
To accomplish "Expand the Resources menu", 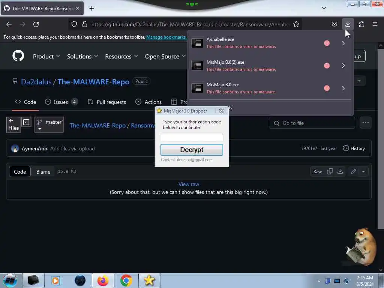I will coord(121,56).
